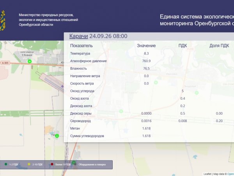Select the ПДК value 5 for Оксид углерода
This screenshot has height=176, width=234.
(183, 91)
